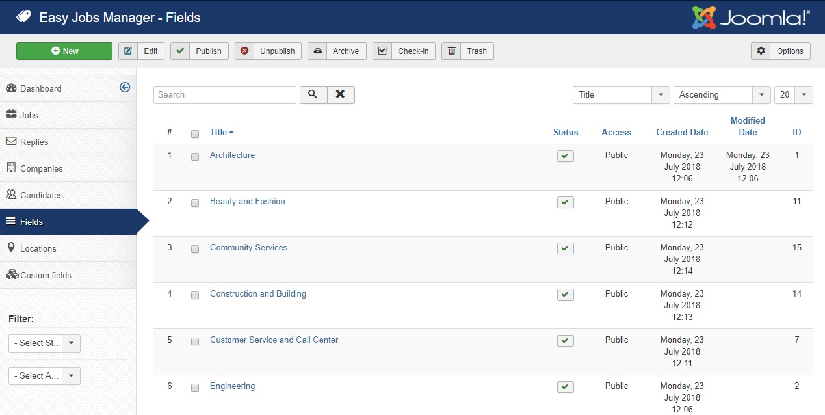Focus the Search input field

(x=225, y=95)
